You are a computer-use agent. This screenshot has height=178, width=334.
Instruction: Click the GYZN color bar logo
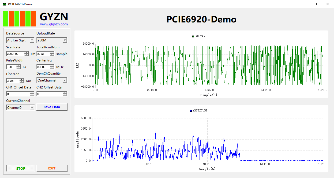click(x=19, y=19)
